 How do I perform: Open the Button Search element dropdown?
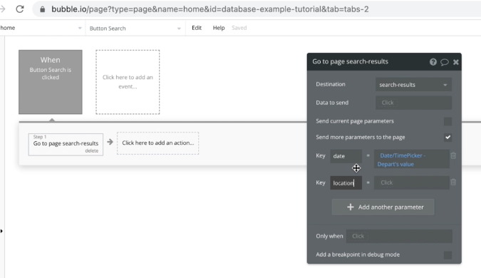point(135,29)
